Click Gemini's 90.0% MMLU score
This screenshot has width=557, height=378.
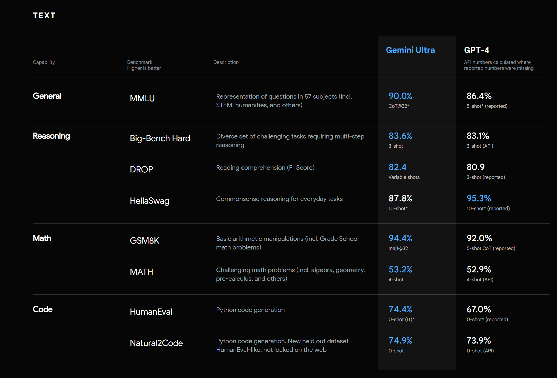pyautogui.click(x=400, y=96)
